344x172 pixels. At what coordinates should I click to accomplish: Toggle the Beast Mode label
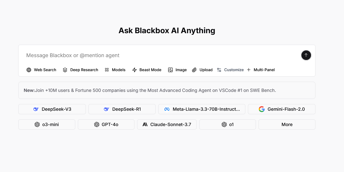click(x=150, y=70)
